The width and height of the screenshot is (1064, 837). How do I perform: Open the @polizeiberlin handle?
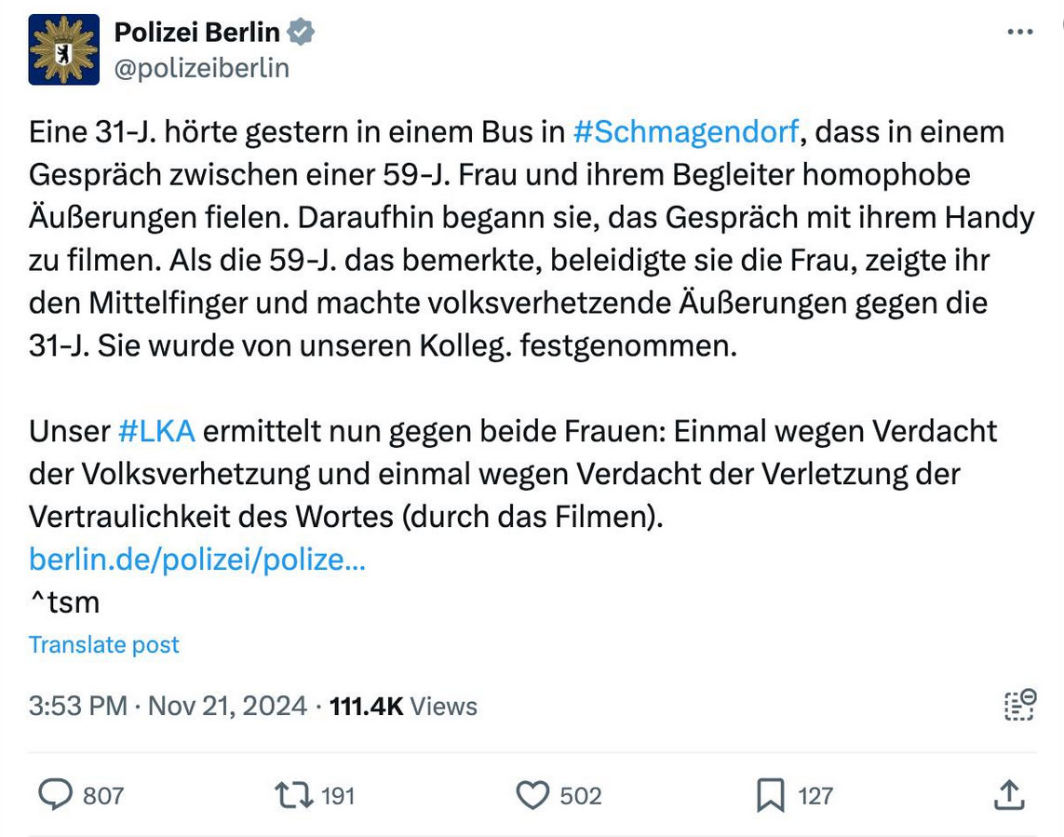pyautogui.click(x=201, y=68)
